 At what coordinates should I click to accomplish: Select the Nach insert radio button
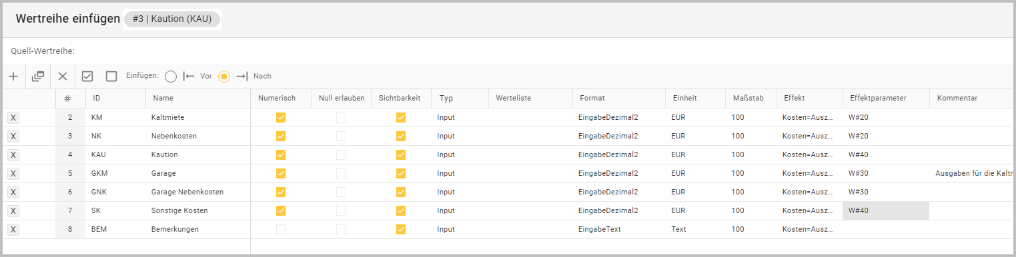pos(225,77)
